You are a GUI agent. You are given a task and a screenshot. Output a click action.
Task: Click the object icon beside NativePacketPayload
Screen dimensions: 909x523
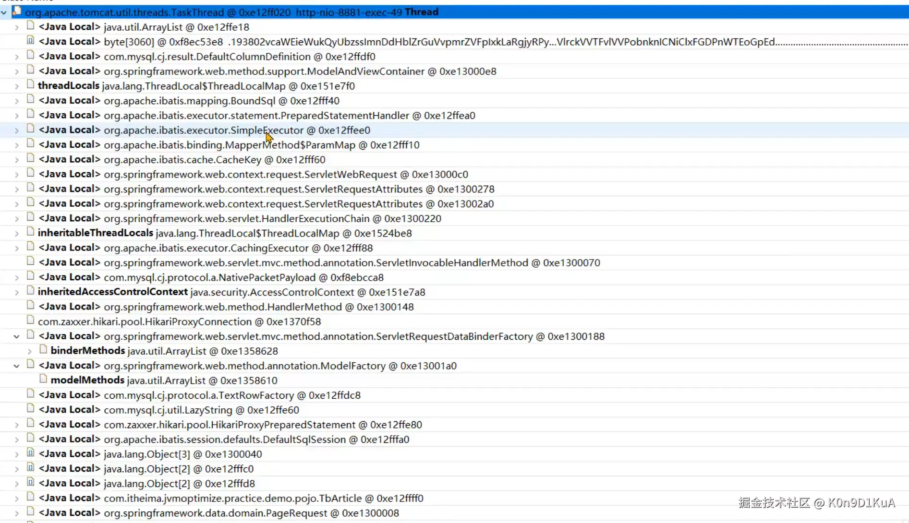tap(30, 276)
